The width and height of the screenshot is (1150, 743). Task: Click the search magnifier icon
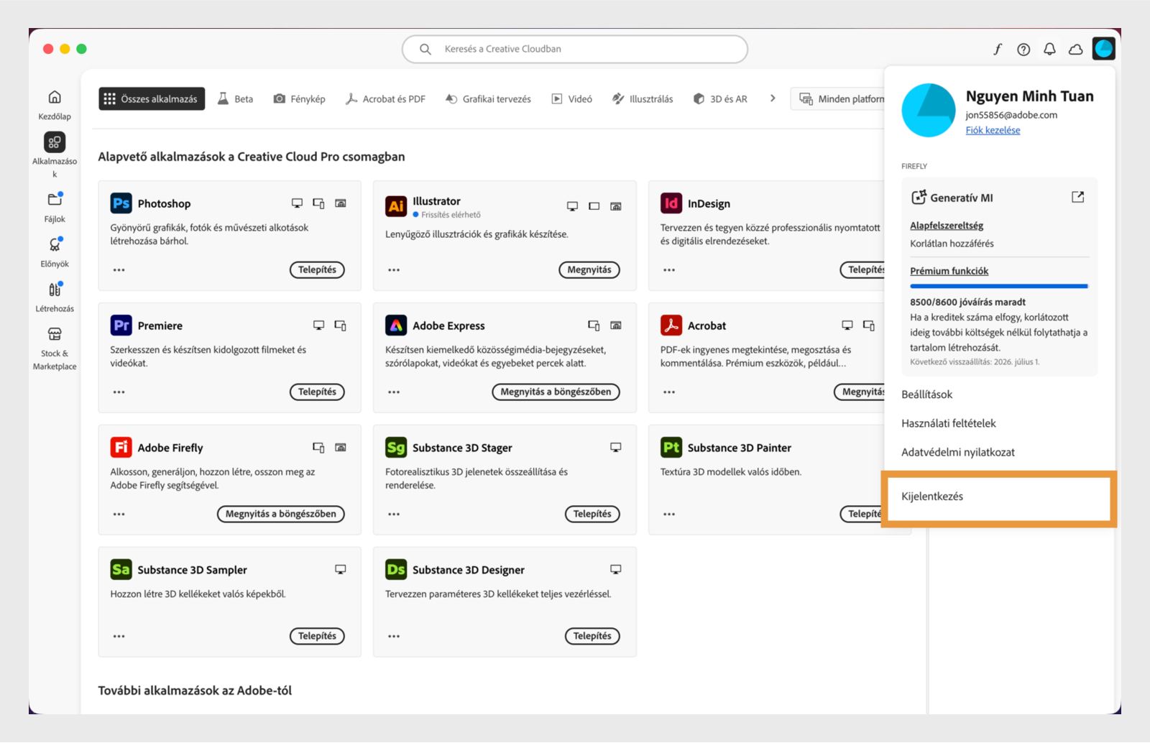click(425, 49)
